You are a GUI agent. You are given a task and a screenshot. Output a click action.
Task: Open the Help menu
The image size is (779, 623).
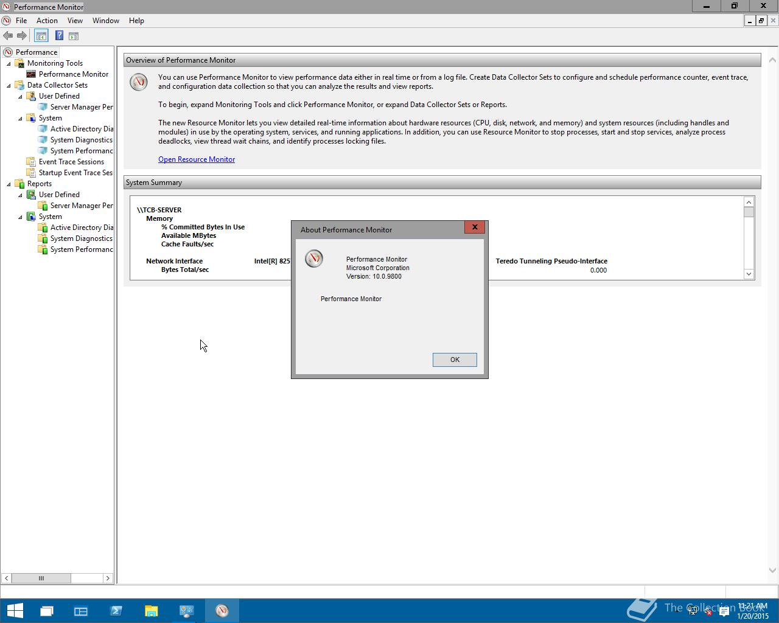click(x=136, y=21)
